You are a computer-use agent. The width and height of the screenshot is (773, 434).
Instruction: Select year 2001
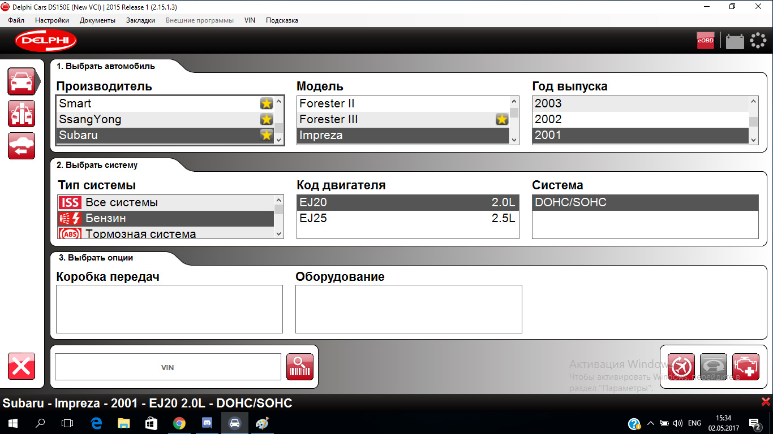(641, 135)
